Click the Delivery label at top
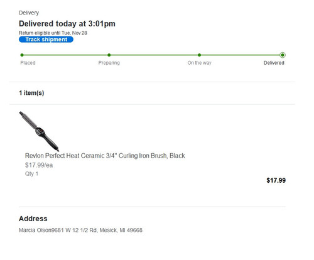This screenshot has width=314, height=260. point(29,13)
